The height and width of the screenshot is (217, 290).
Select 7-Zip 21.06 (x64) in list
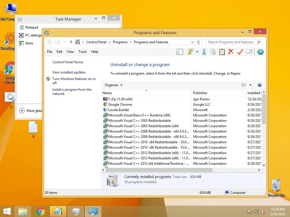coord(120,99)
